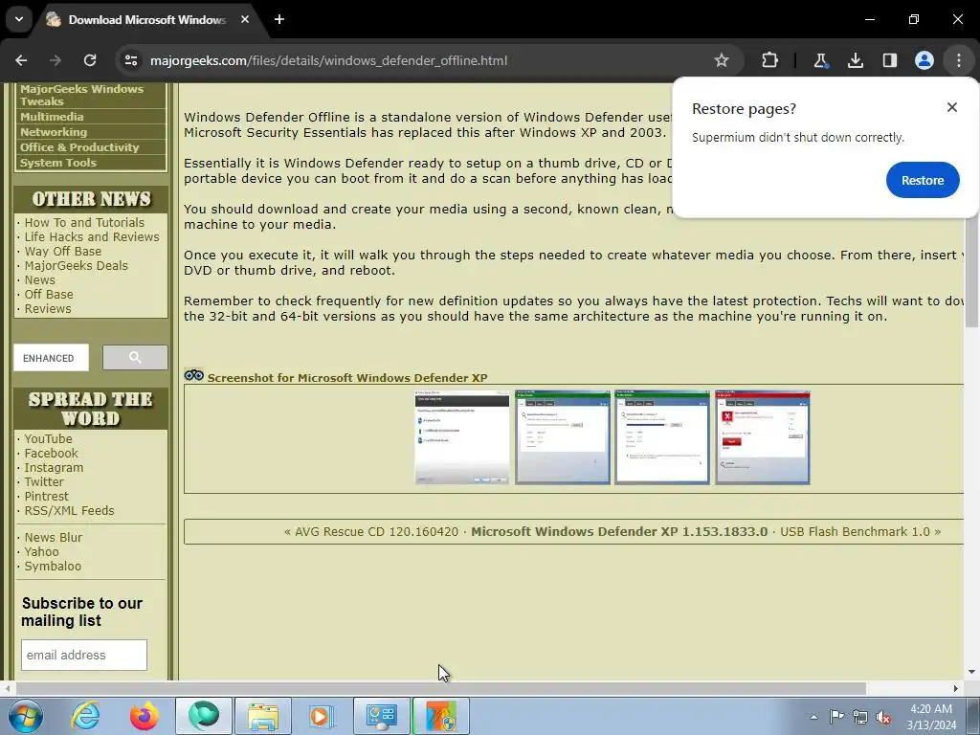Viewport: 980px width, 735px height.
Task: Open How To and Tutorials link
Action: point(84,222)
